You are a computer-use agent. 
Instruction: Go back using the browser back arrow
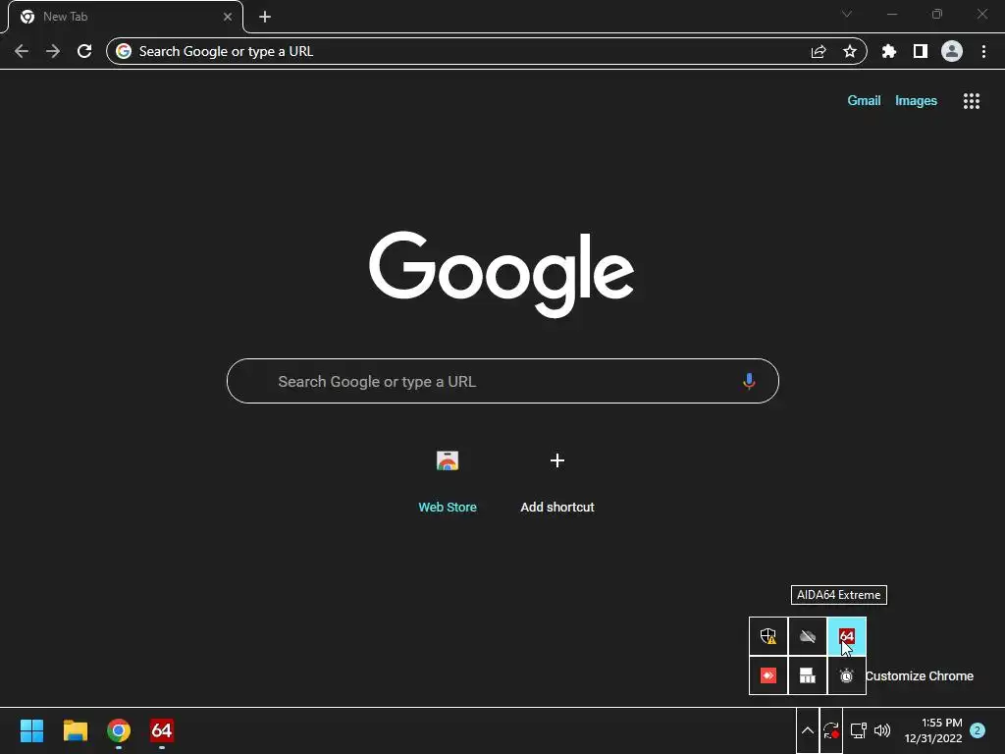pyautogui.click(x=22, y=51)
